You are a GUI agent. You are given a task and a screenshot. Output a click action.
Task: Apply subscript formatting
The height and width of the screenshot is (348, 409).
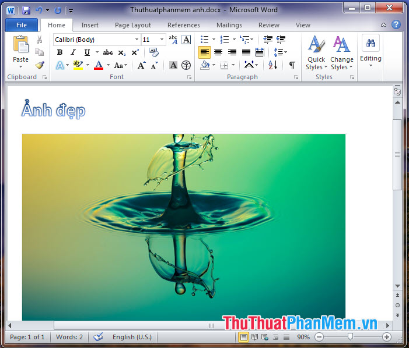pos(122,52)
